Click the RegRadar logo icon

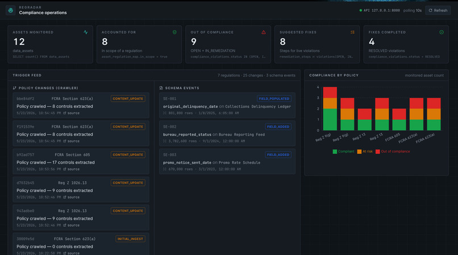(x=11, y=10)
